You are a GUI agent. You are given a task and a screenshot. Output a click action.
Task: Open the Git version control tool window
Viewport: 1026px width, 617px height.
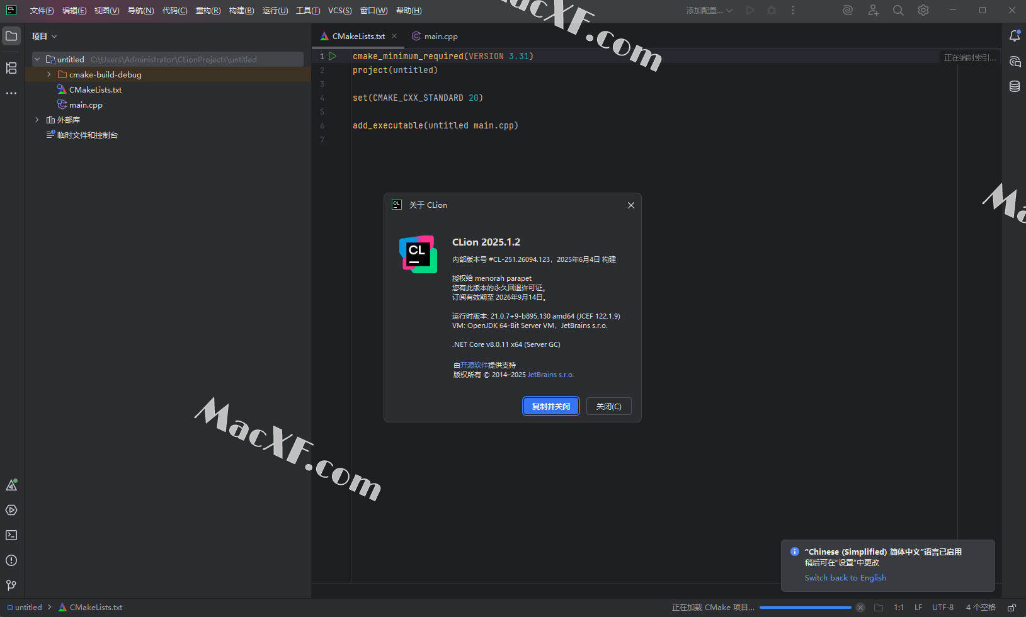coord(11,585)
